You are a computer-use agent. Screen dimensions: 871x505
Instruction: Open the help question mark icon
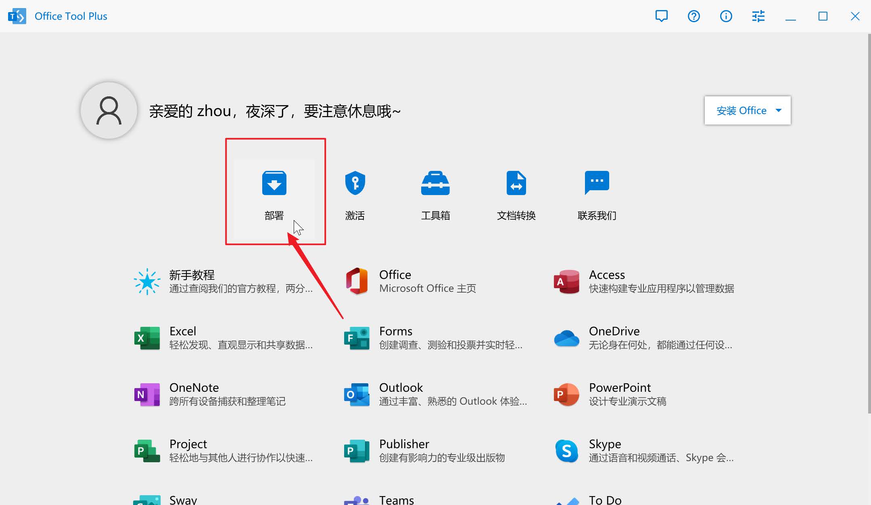click(694, 16)
